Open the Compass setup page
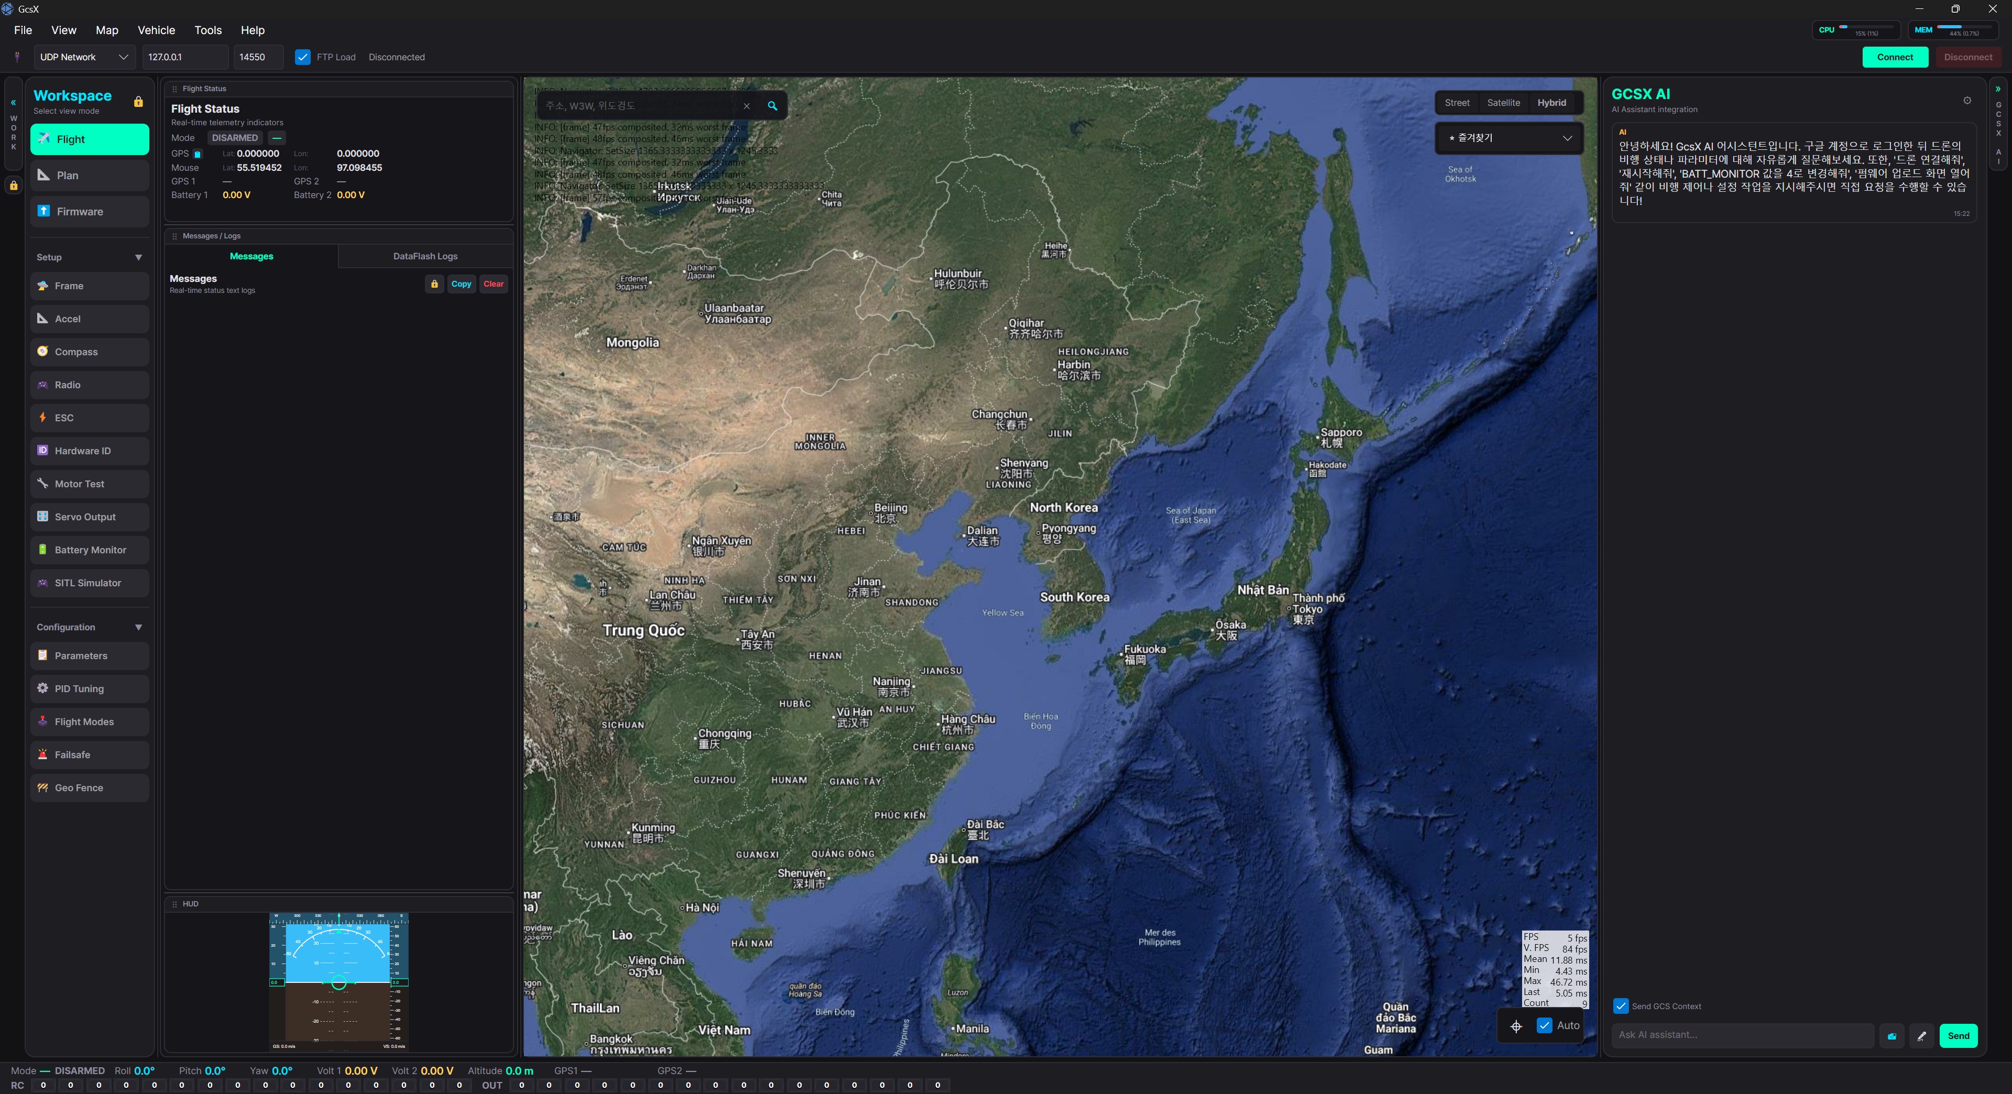 coord(90,352)
